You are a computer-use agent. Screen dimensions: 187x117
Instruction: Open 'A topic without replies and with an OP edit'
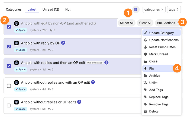[x=56, y=83]
